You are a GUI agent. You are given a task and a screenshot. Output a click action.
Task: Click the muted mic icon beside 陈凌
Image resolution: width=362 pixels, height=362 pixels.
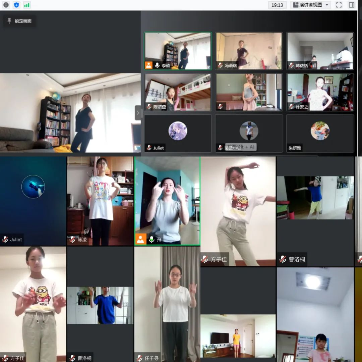pos(72,240)
